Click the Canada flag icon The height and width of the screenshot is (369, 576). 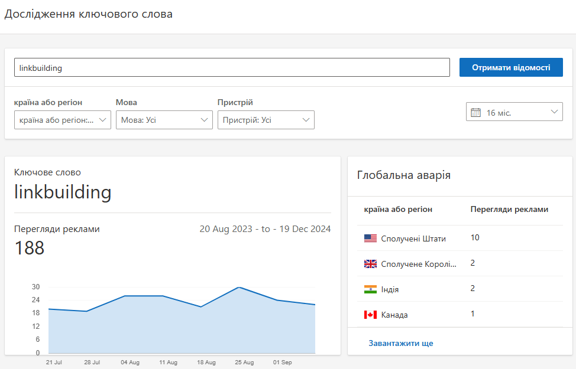point(370,315)
